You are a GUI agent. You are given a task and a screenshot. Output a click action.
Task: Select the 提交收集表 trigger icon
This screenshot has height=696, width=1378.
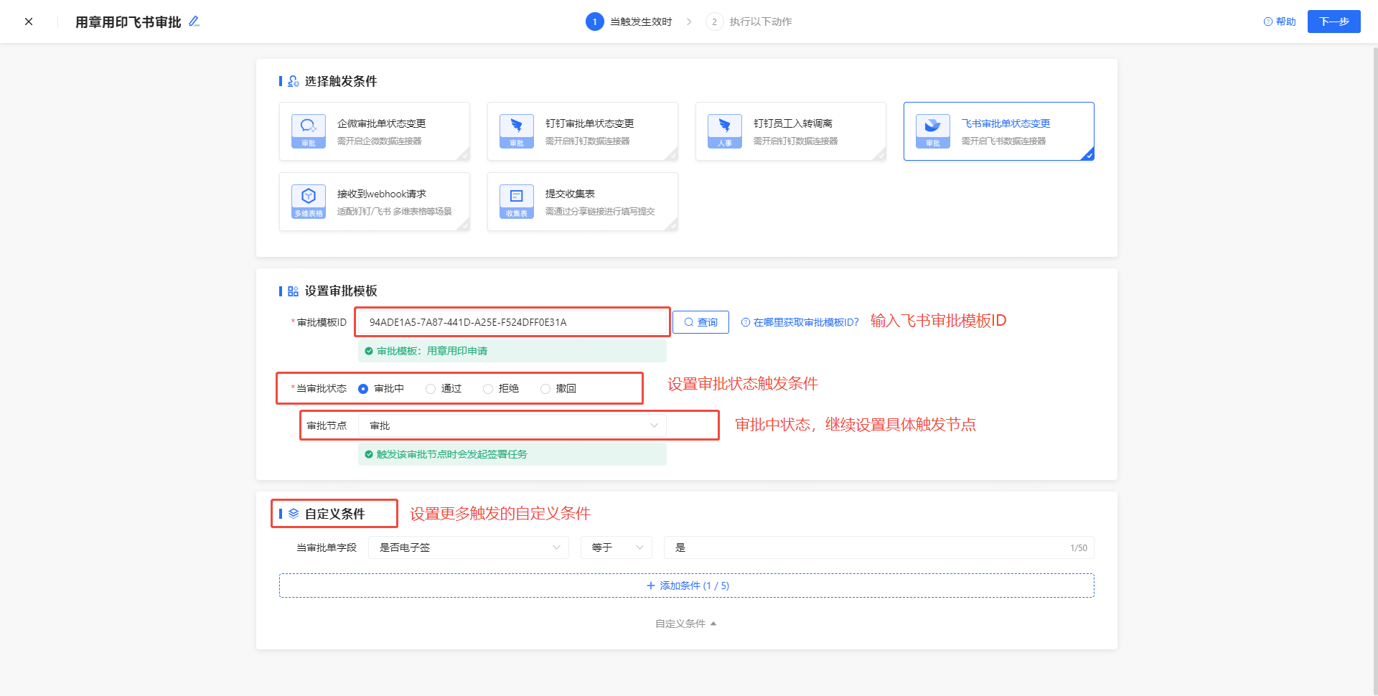click(517, 201)
